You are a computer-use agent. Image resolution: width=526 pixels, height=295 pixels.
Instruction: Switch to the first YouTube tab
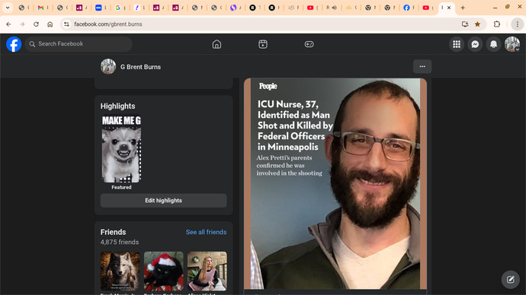click(313, 8)
